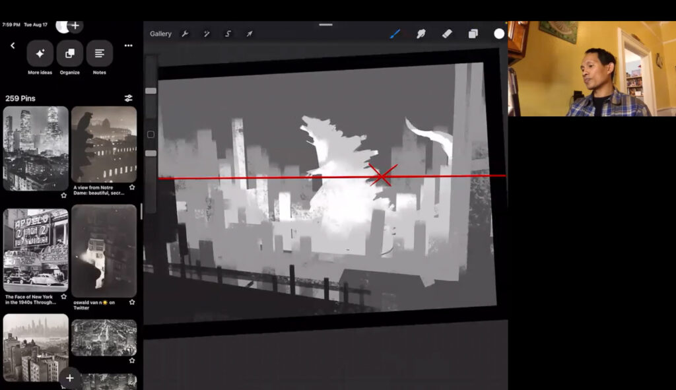676x390 pixels.
Task: Open the white color picker swatch
Action: [x=499, y=34]
